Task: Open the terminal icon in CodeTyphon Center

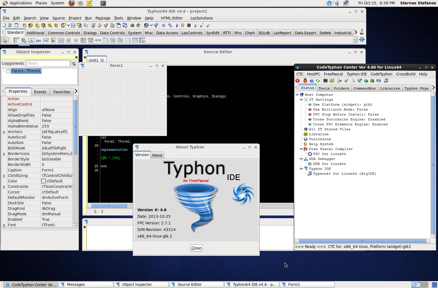Action: (325, 81)
